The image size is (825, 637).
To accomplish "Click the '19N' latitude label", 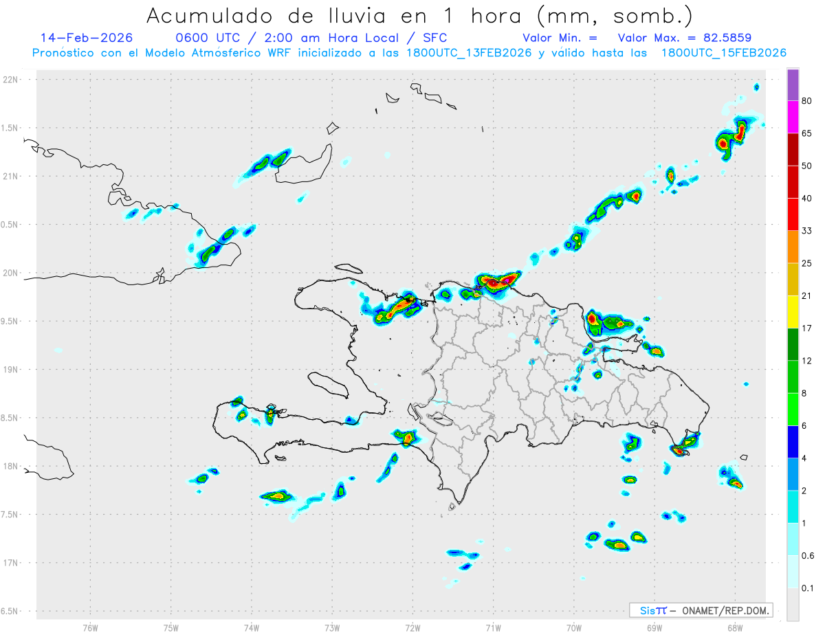I will tap(10, 369).
